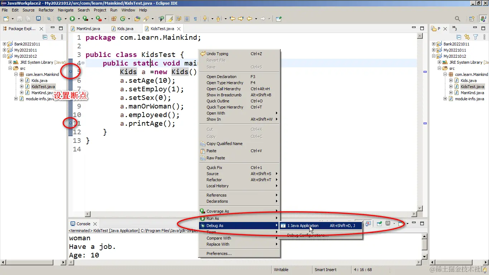This screenshot has height=275, width=489.
Task: Toggle Link with Editor in left Package Explorer
Action: [x=53, y=37]
